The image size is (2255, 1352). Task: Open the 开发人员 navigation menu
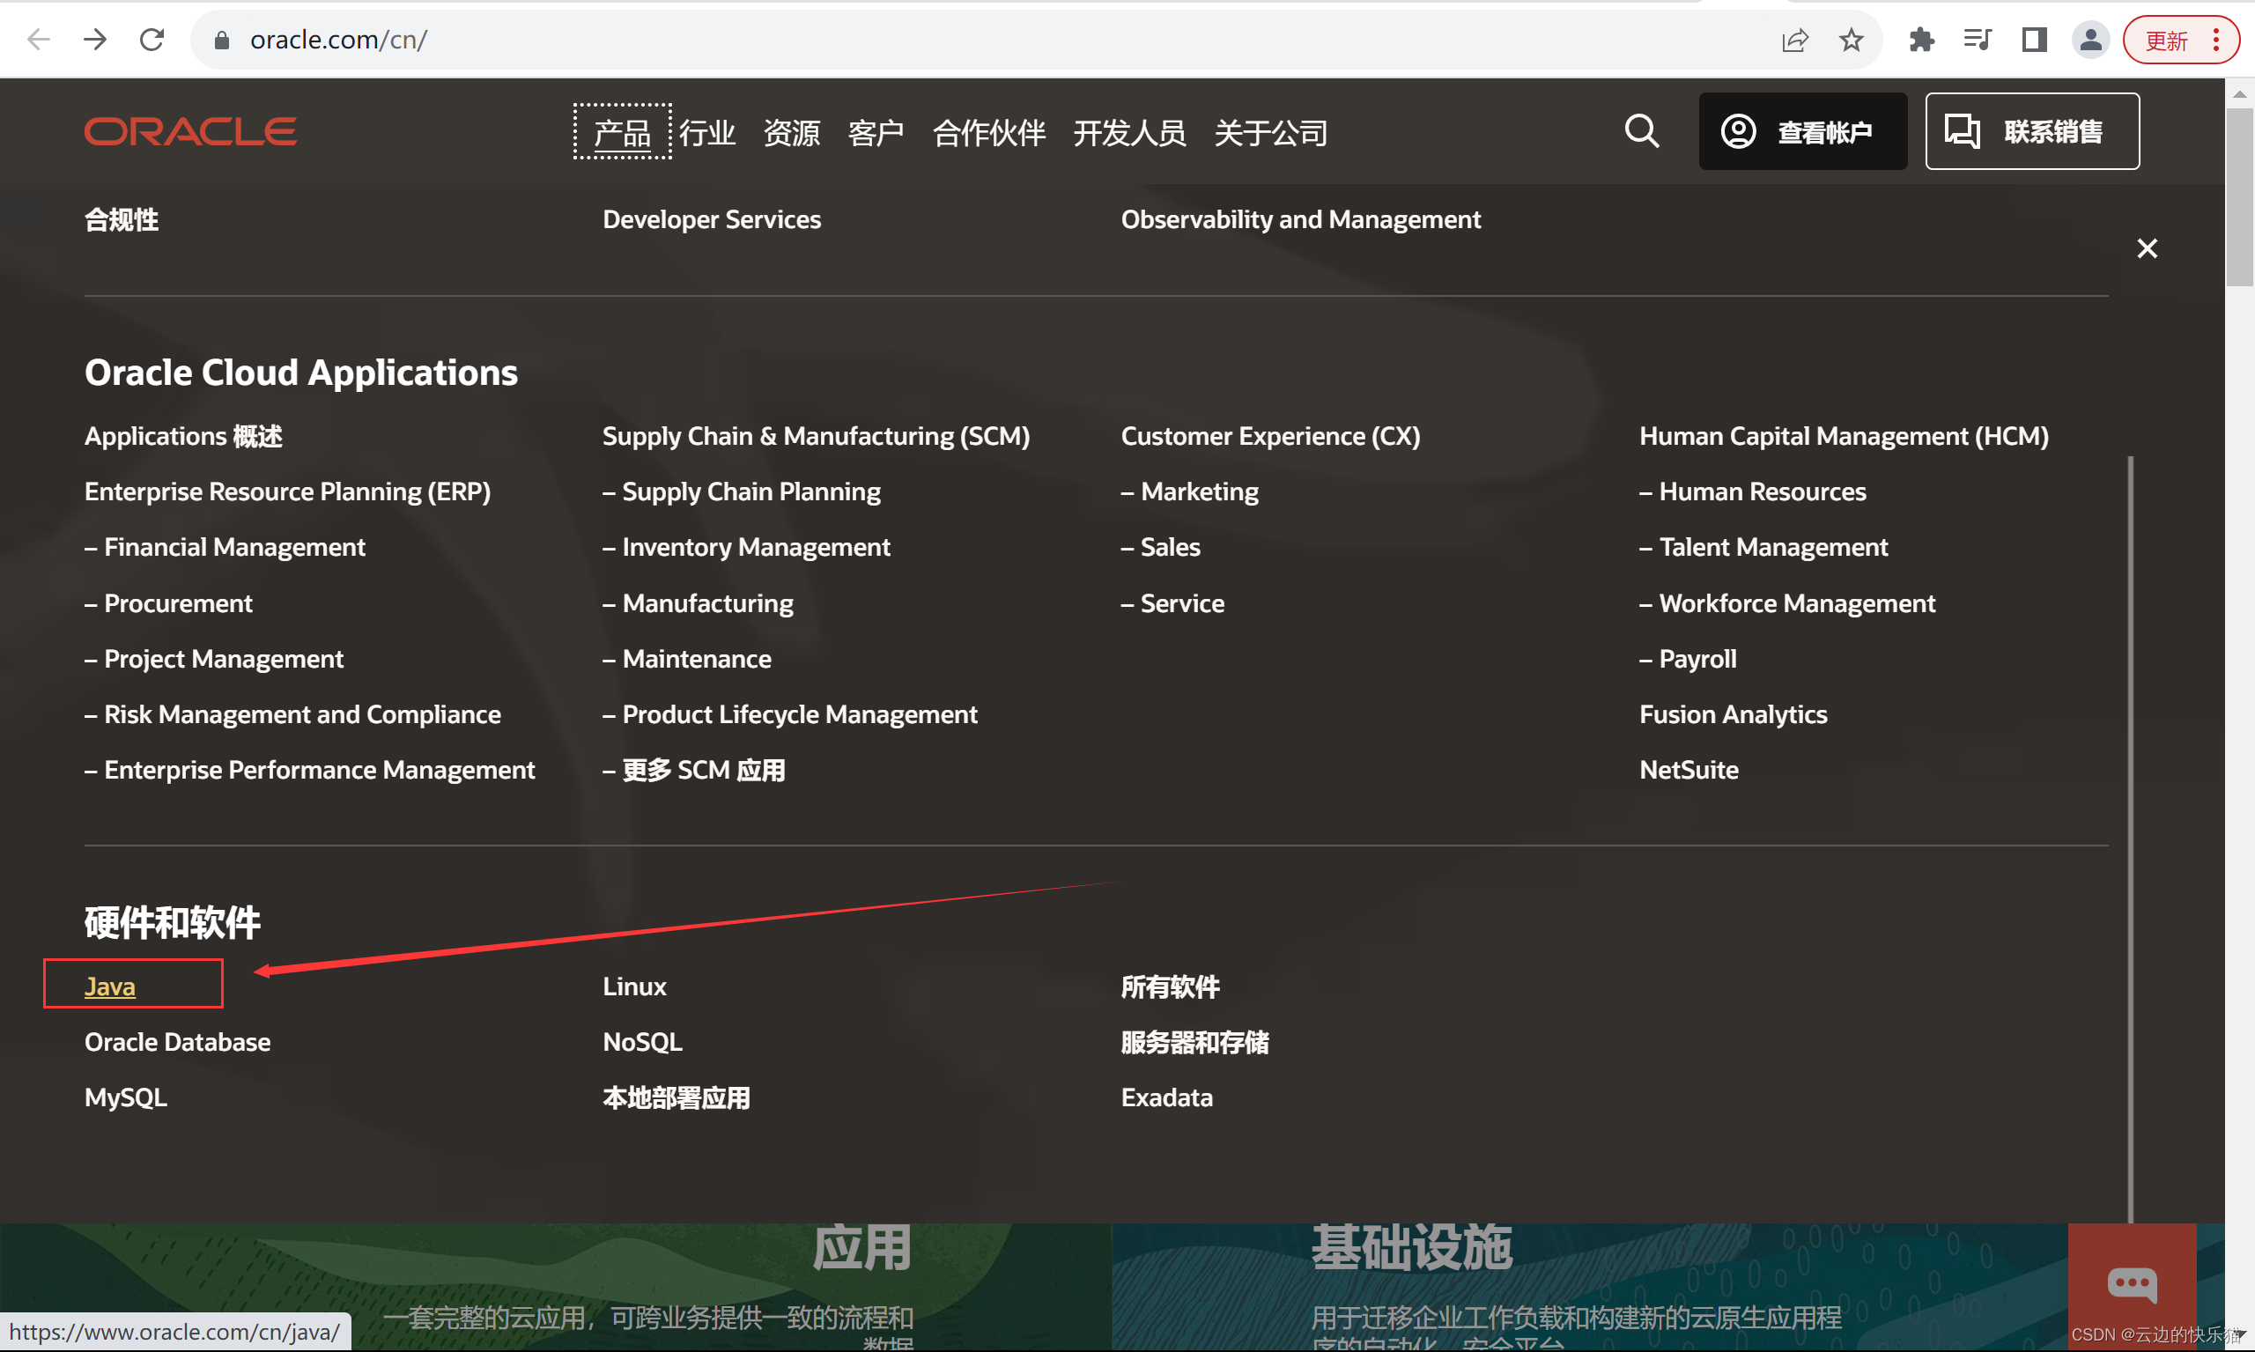[1129, 133]
